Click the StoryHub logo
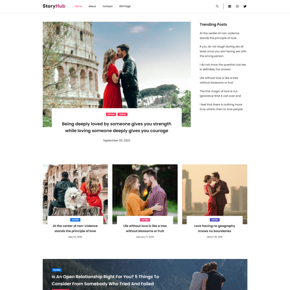Viewport: 290px width, 290px height. click(x=54, y=6)
